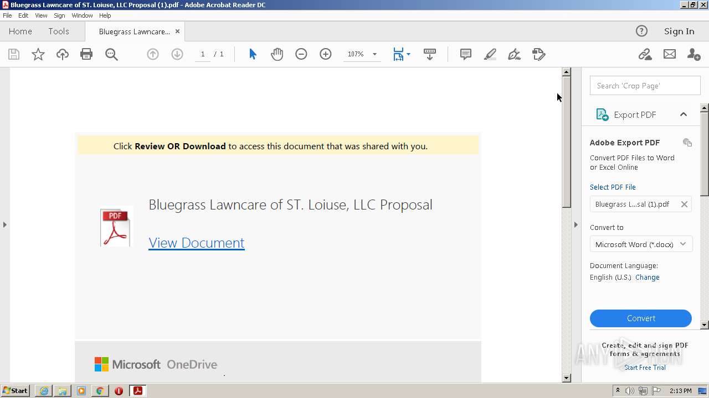Add the file to starred favorites
Image resolution: width=709 pixels, height=398 pixels.
point(38,54)
